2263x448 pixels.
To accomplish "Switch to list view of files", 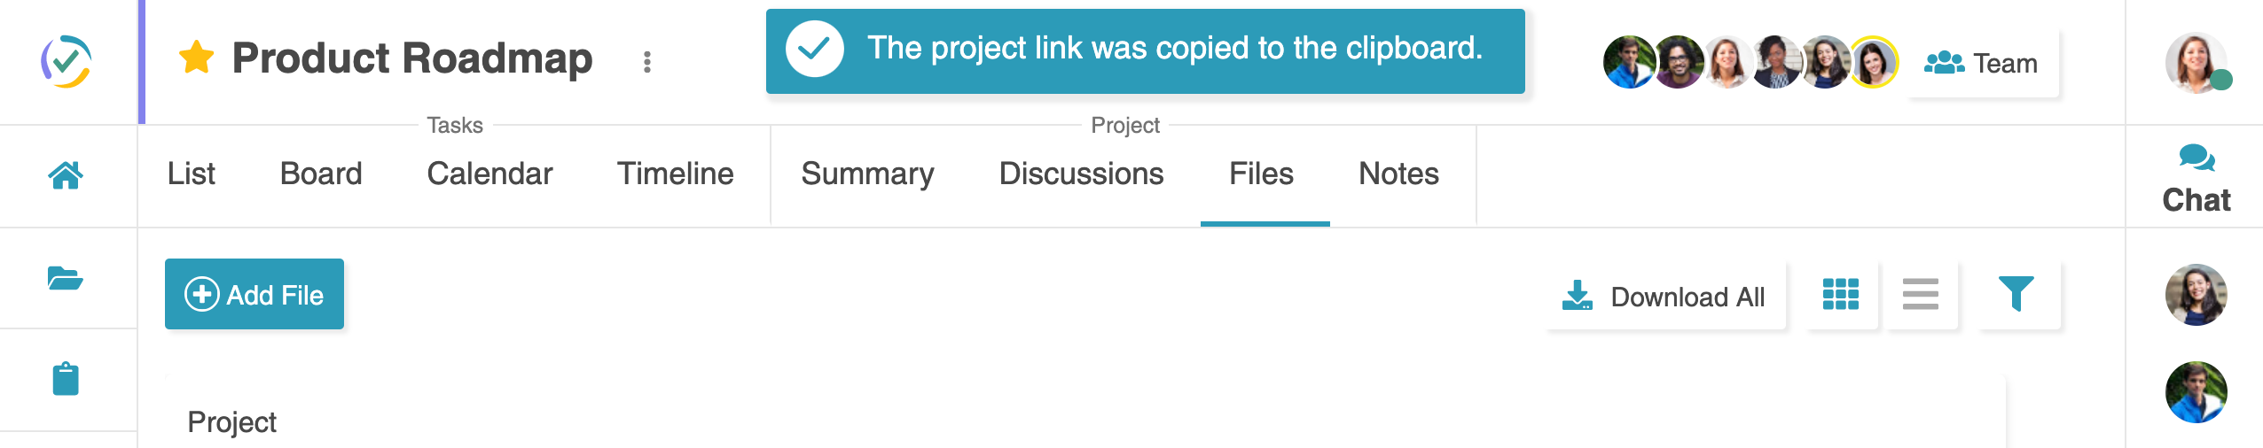I will tap(1921, 295).
